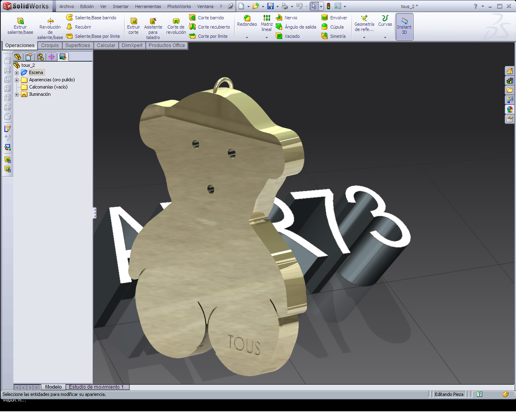Toggle the Instant 3D button
Image resolution: width=516 pixels, height=412 pixels.
tap(404, 27)
